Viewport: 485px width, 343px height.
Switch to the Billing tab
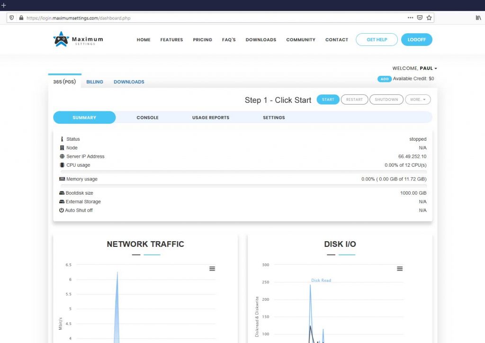[x=95, y=82]
